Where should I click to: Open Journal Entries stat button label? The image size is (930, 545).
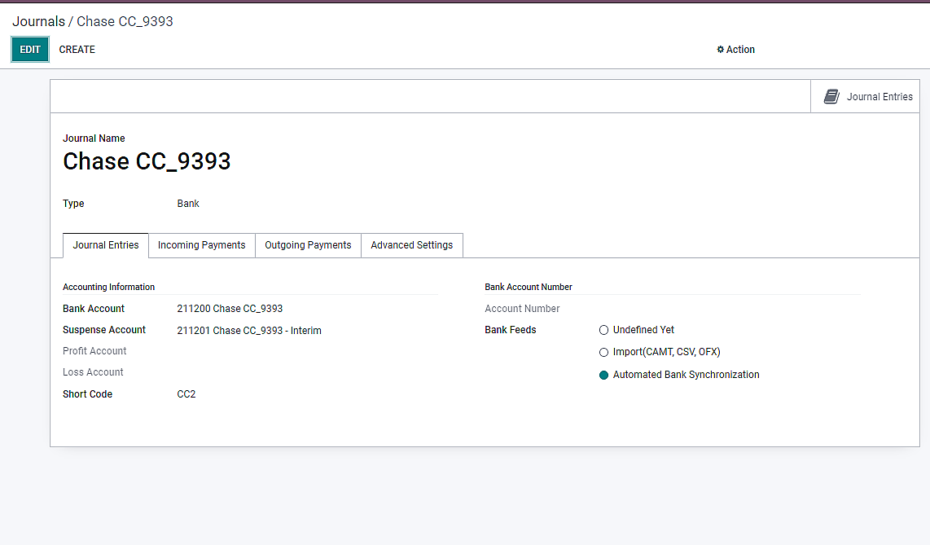click(880, 97)
